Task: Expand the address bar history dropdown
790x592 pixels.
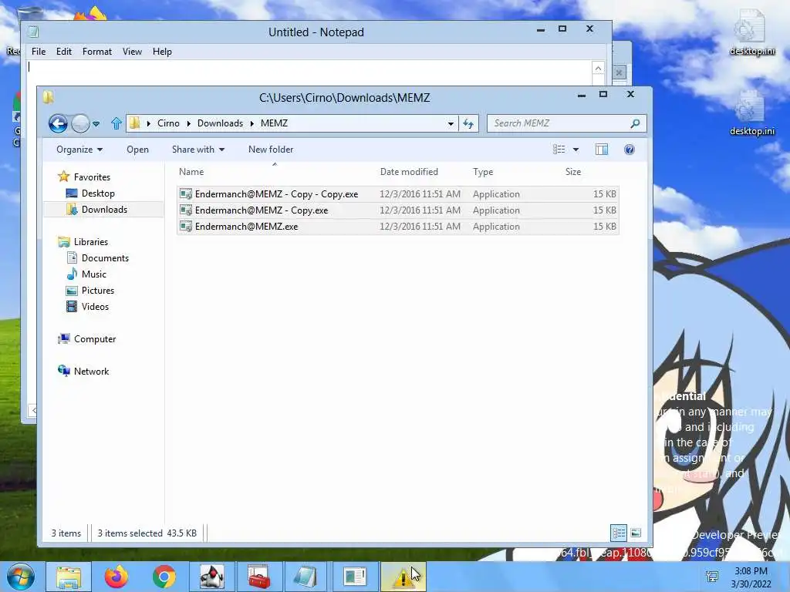Action: (x=451, y=124)
